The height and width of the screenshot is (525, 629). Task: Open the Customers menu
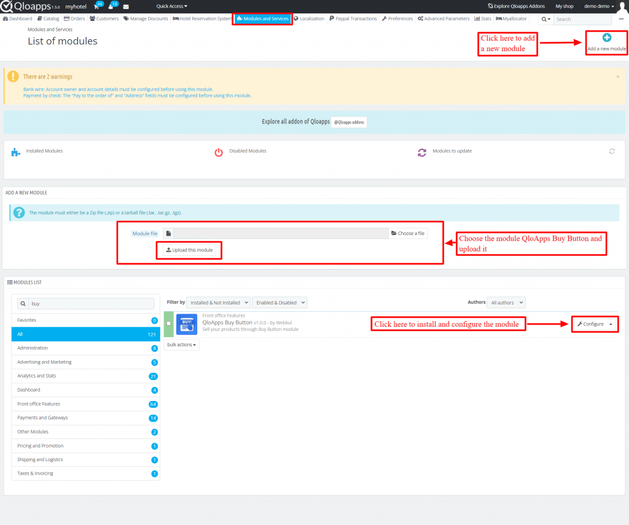pos(104,19)
